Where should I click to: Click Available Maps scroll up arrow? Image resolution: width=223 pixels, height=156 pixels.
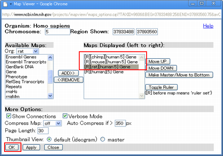(50, 57)
